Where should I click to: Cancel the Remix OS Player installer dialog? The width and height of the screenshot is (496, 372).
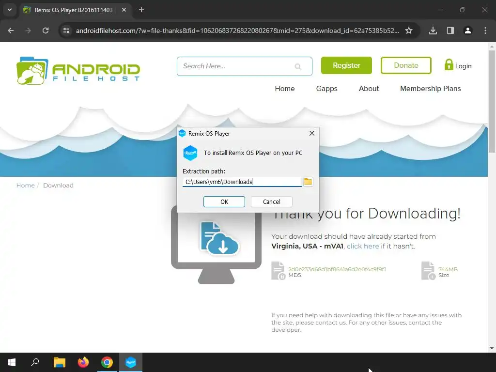point(271,202)
